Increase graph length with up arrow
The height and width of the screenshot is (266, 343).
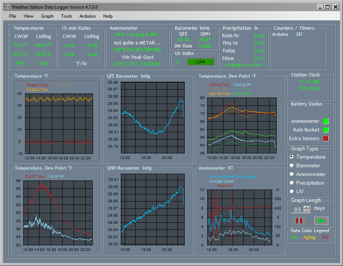point(306,207)
